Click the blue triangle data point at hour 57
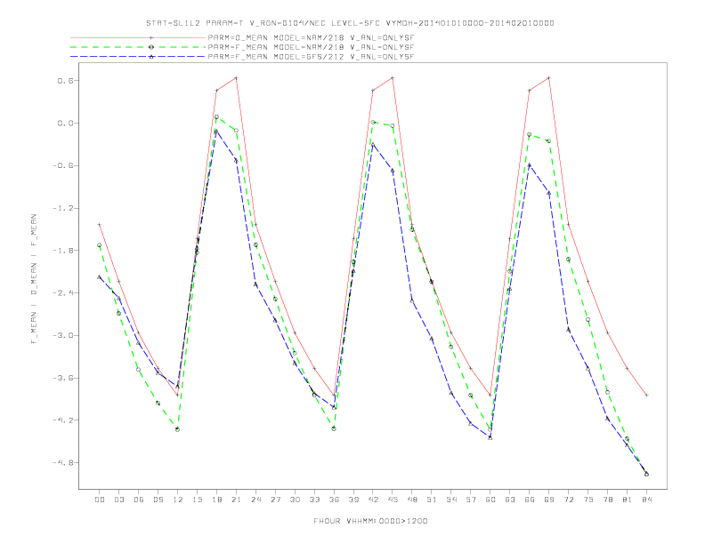The image size is (705, 544). 471,423
